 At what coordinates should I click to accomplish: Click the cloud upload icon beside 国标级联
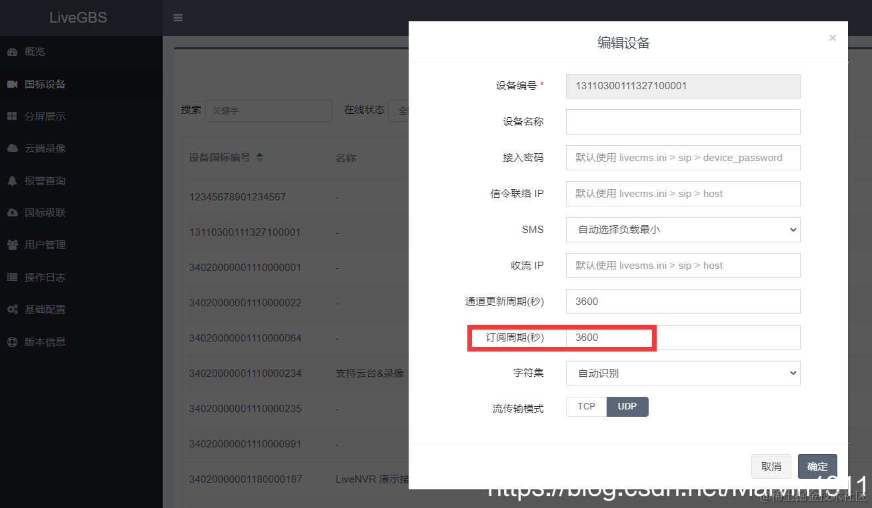(12, 212)
